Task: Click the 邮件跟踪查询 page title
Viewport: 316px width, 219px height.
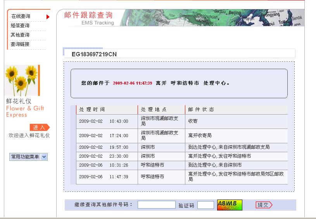Action: tap(88, 15)
